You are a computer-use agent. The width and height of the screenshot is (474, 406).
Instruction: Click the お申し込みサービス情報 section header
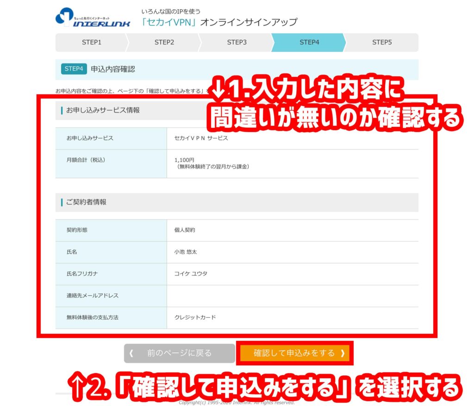103,111
